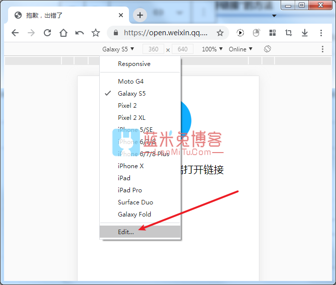This screenshot has height=285, width=336.
Task: Reload the page
Action: tap(47, 33)
